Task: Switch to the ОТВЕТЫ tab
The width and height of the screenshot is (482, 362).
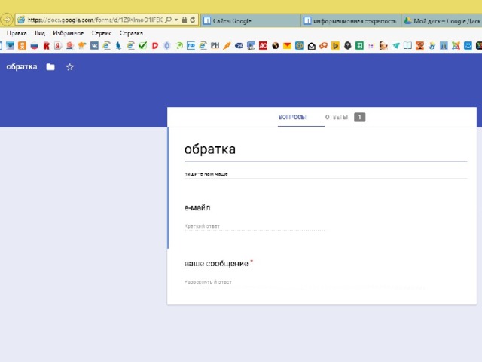Action: tap(337, 118)
